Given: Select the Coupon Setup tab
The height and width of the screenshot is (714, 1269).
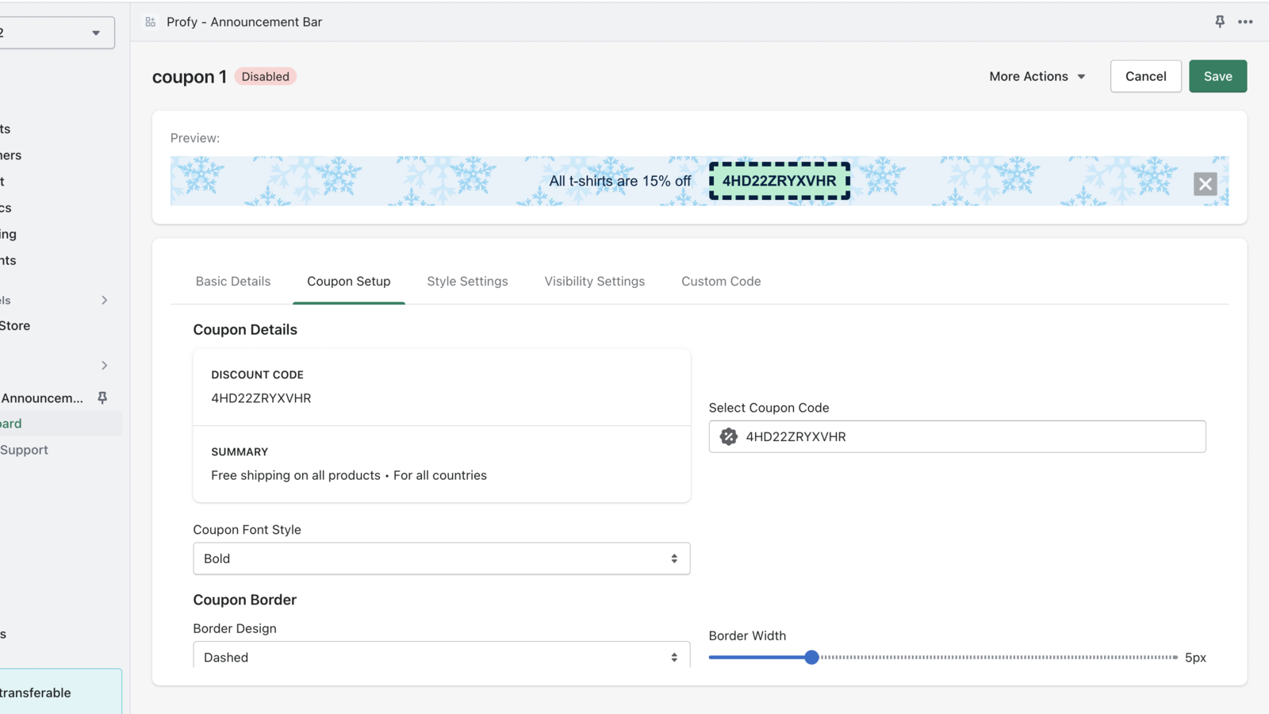Looking at the screenshot, I should tap(349, 281).
